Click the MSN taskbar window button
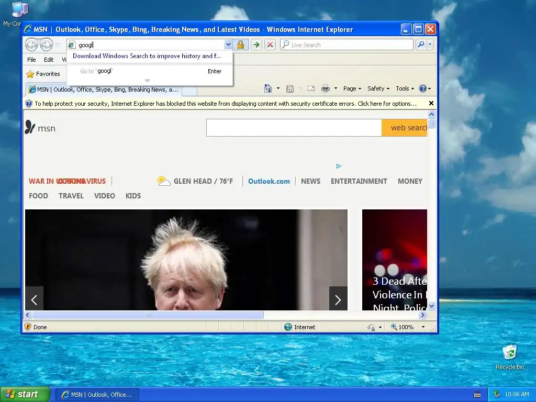This screenshot has height=402, width=536. 97,395
